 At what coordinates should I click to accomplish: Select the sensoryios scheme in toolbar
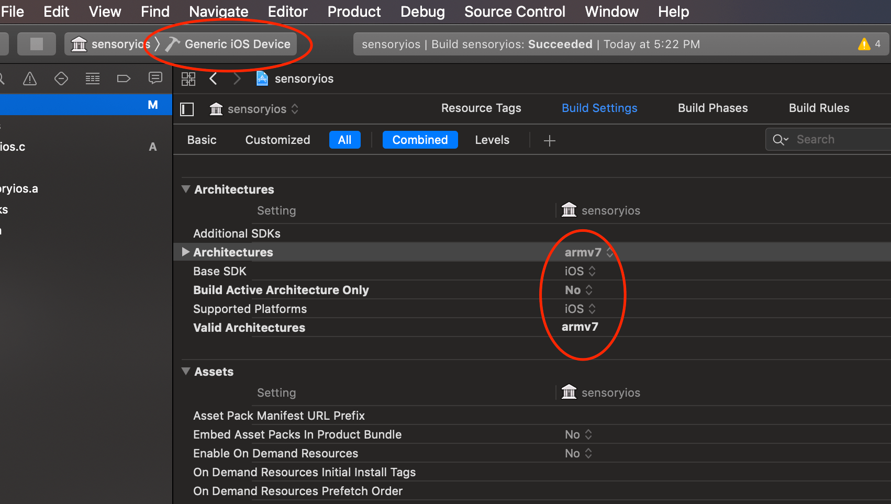pos(111,44)
